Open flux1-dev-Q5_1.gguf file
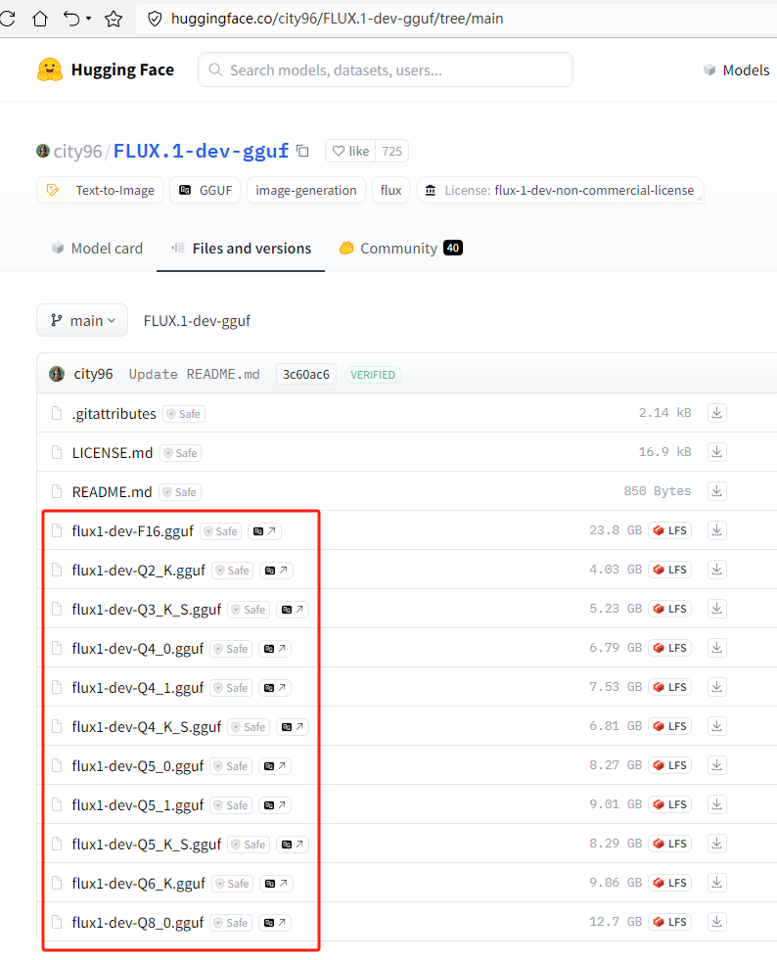 [x=137, y=805]
